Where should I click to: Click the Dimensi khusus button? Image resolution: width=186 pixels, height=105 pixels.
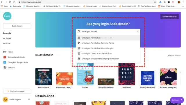pos(169,17)
